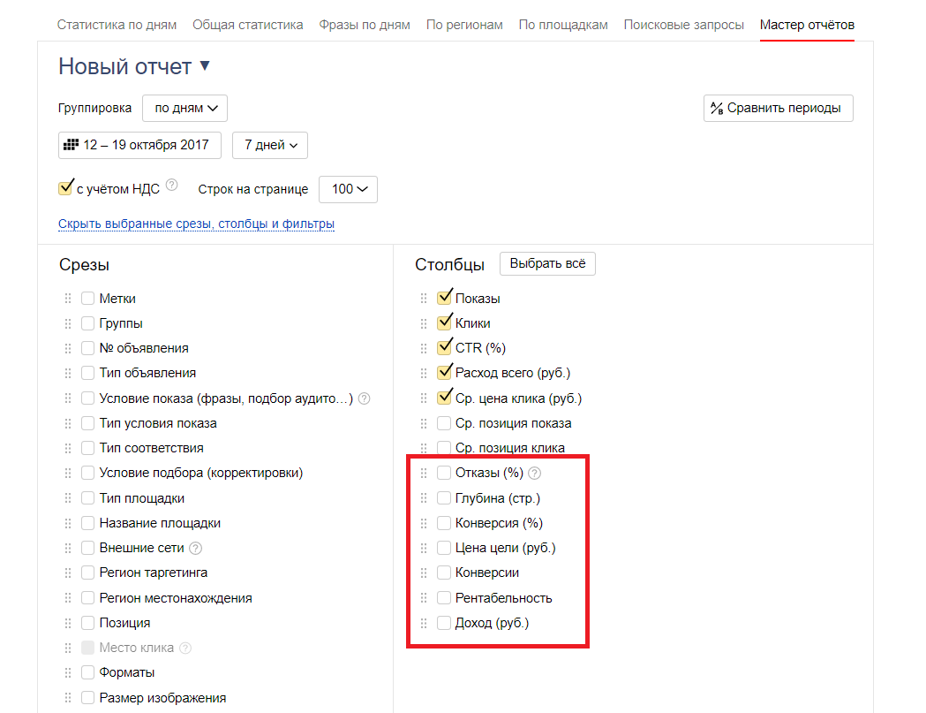926x713 pixels.
Task: Click the drag handle beside «Показы» column
Action: 424,299
